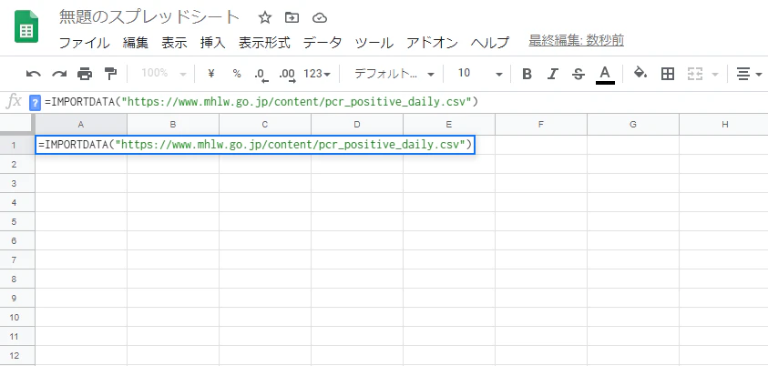Select column F header
Screen dimensions: 768x366
coord(541,125)
